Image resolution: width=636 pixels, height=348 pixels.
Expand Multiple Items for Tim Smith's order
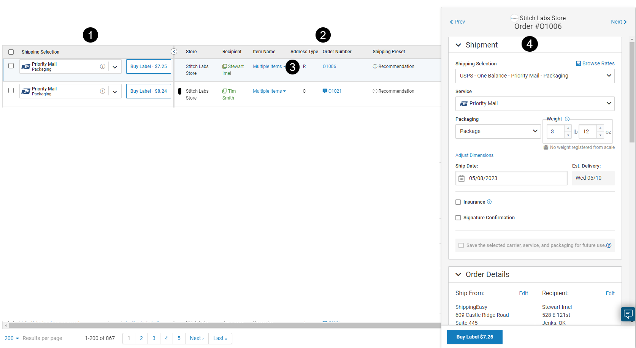(269, 91)
